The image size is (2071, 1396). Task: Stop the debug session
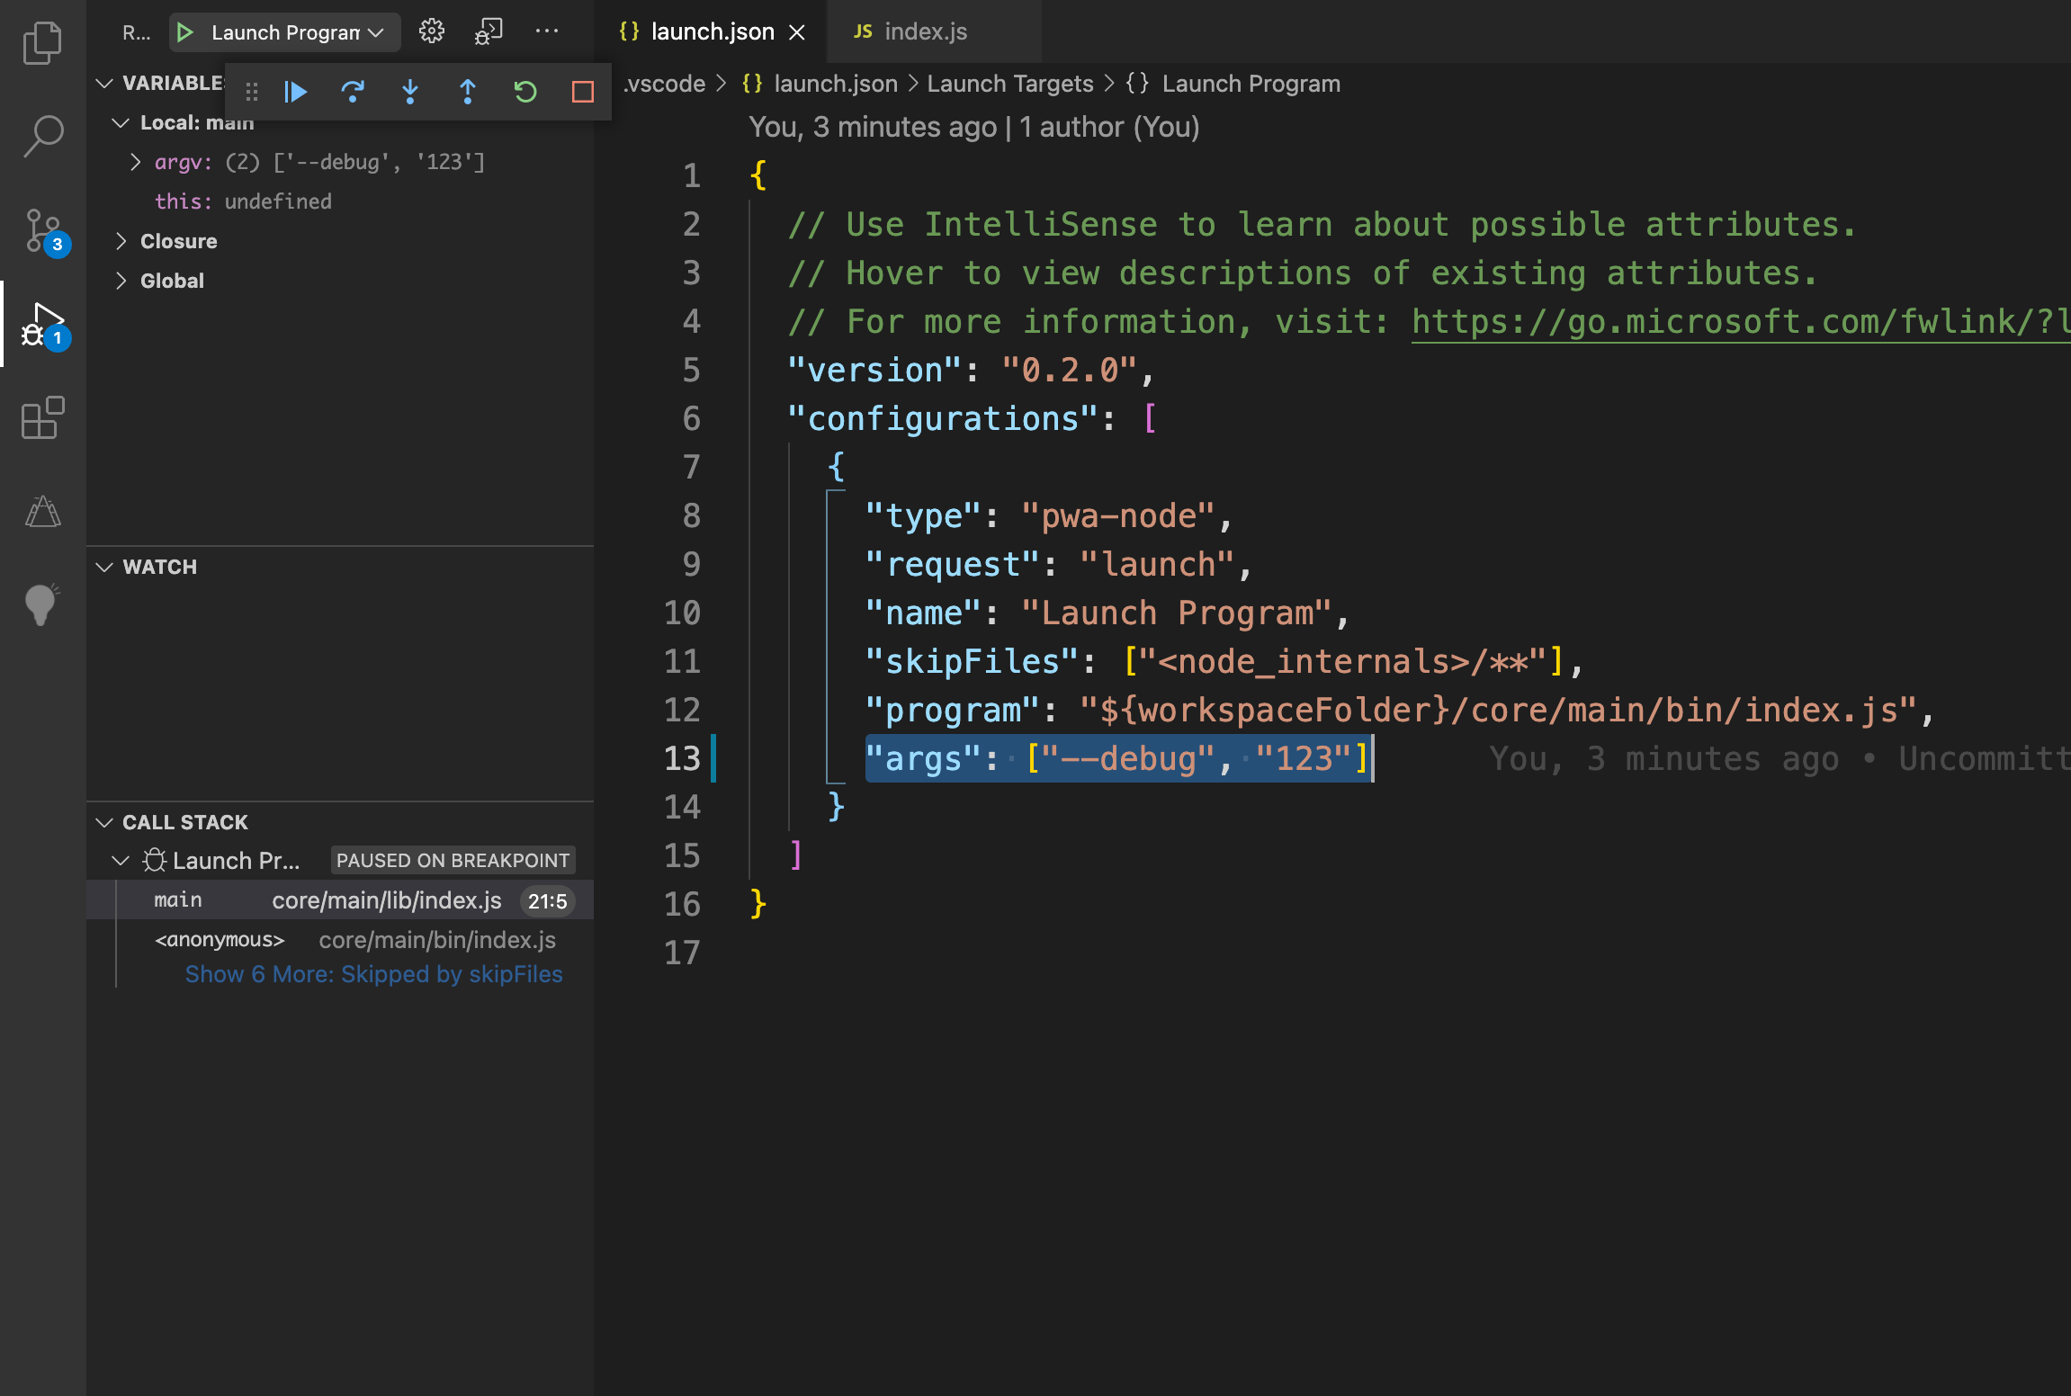583,92
